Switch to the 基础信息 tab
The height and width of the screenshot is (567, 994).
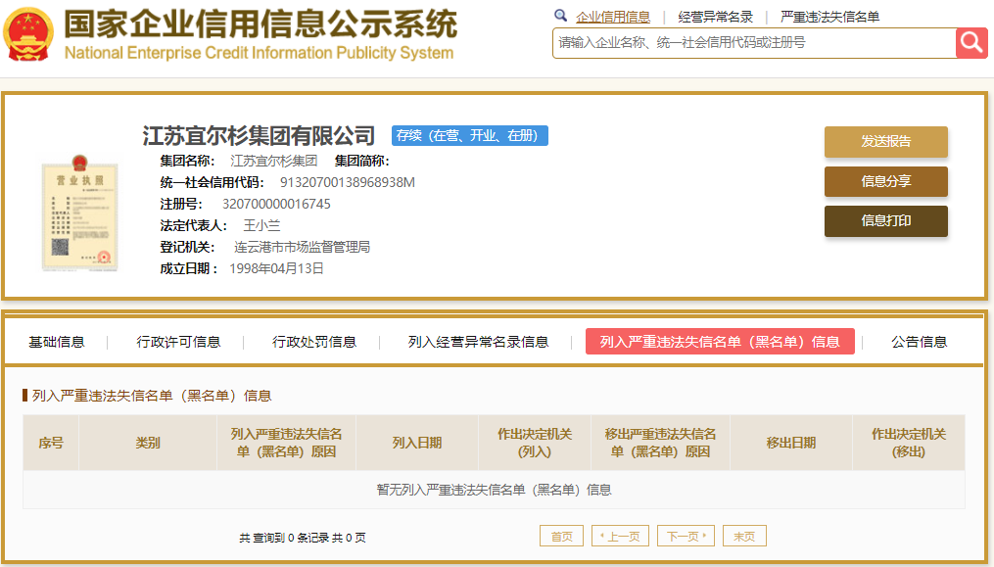(57, 342)
